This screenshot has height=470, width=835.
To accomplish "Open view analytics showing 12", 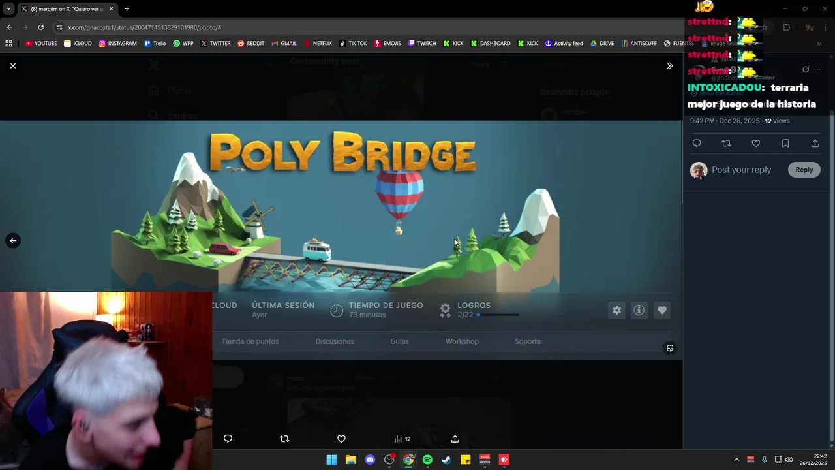I will pyautogui.click(x=402, y=439).
